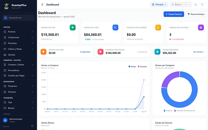Click the Nueva Factura button
This screenshot has width=208, height=130.
coord(174,14)
